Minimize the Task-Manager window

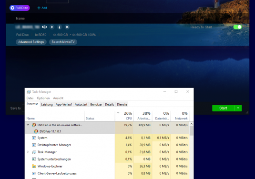(164, 91)
